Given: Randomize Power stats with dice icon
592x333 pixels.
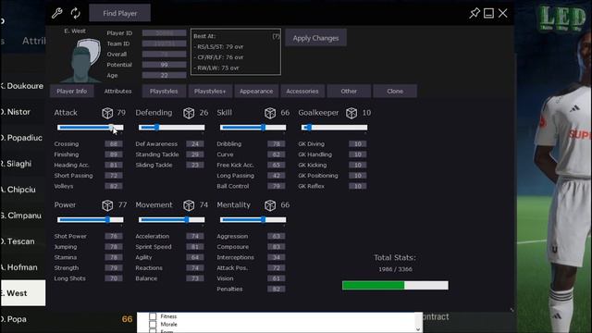Looking at the screenshot, I should [x=107, y=205].
